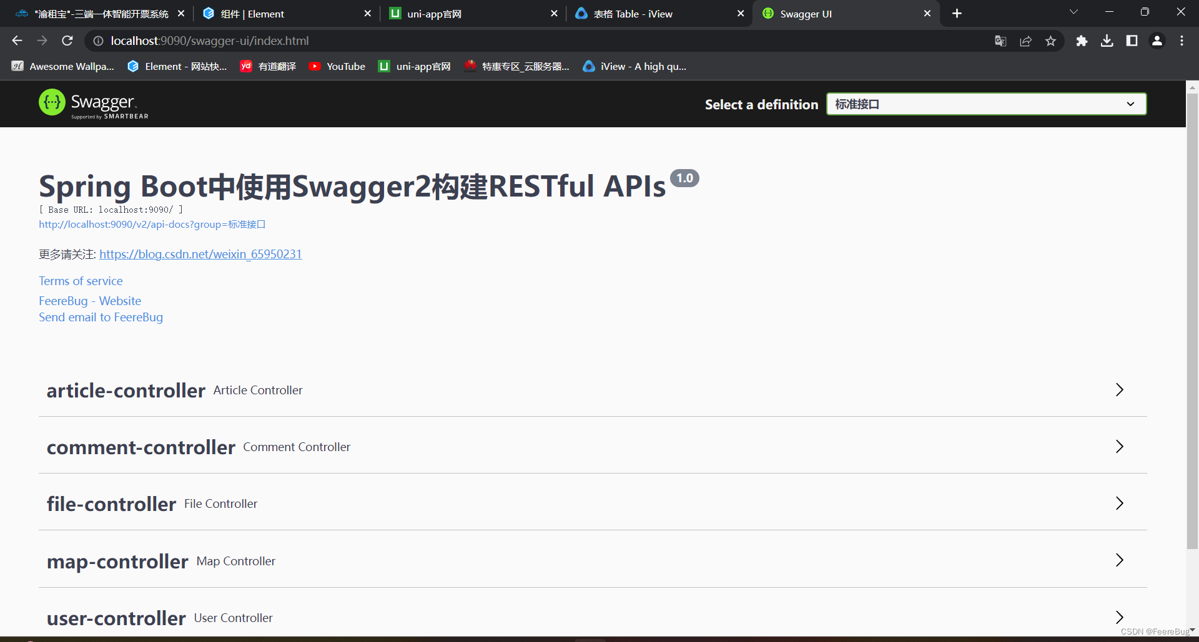The width and height of the screenshot is (1199, 642).
Task: Expand the map-controller section
Action: [1119, 560]
